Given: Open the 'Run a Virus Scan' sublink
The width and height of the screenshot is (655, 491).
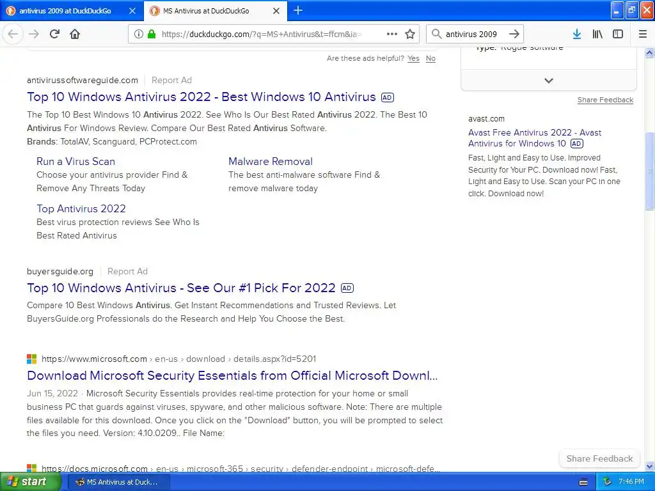Looking at the screenshot, I should click(75, 161).
